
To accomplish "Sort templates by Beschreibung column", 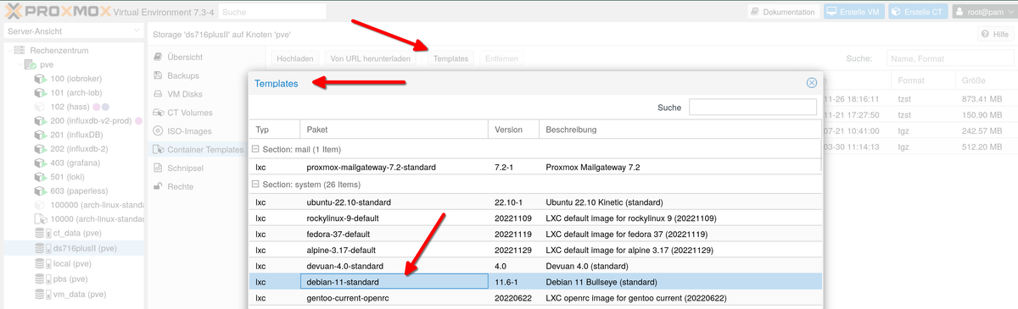I will coord(681,130).
